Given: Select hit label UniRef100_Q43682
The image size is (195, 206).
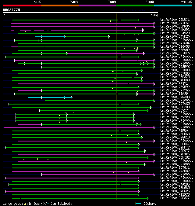Looking at the screenshot, I should (x=175, y=171).
